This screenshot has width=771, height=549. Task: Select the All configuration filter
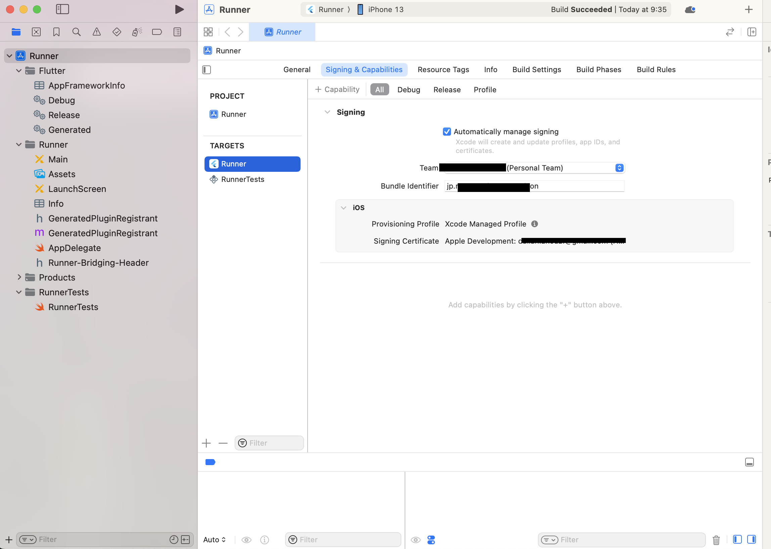[379, 90]
